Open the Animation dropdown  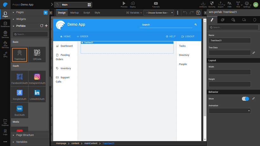[230, 111]
